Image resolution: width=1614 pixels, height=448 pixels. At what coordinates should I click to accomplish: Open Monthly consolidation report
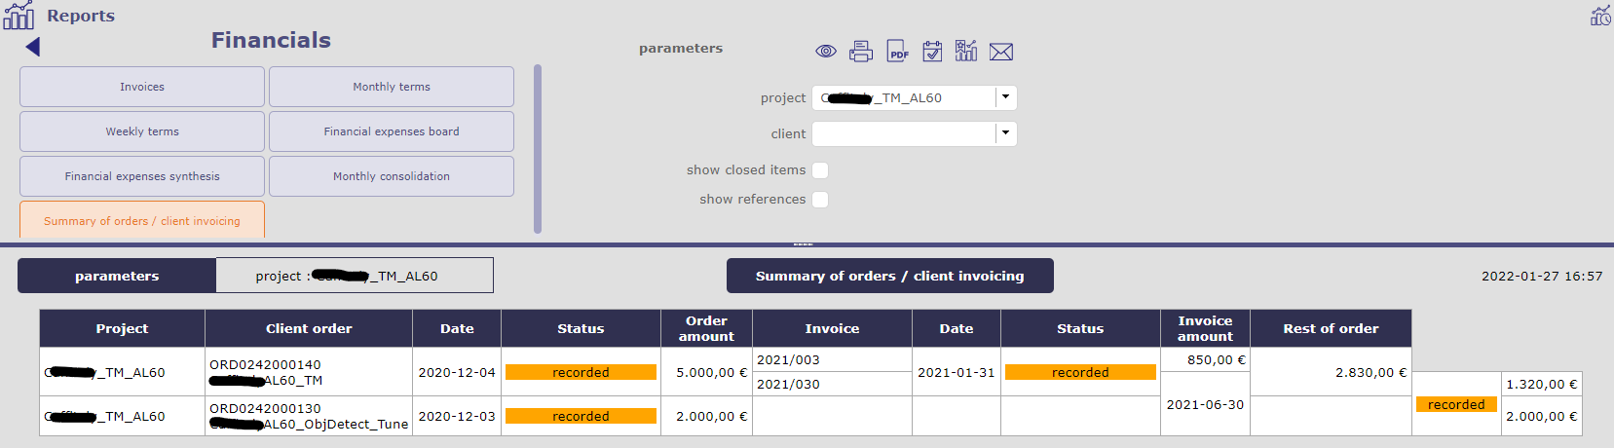[x=392, y=176]
